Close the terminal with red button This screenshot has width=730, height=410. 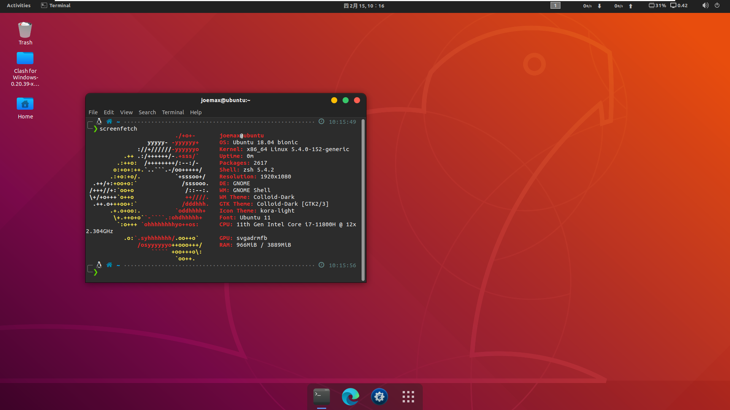357,100
